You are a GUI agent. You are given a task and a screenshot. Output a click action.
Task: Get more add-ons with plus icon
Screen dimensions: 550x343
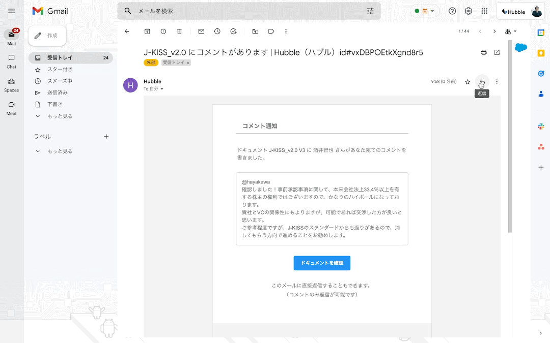(x=541, y=167)
